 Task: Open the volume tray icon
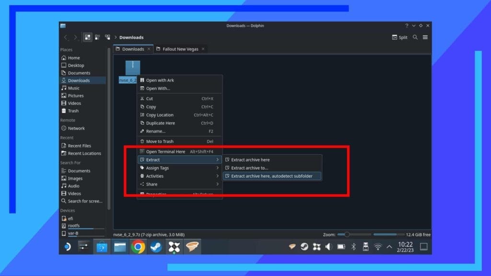pyautogui.click(x=328, y=247)
